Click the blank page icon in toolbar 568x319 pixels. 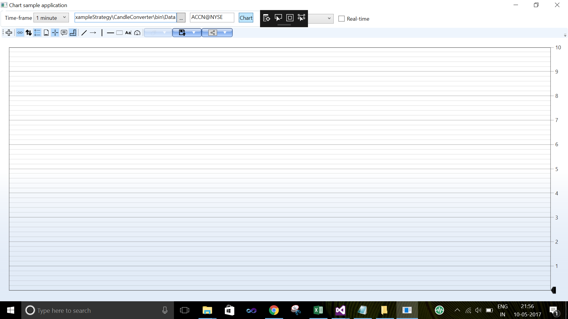click(46, 33)
